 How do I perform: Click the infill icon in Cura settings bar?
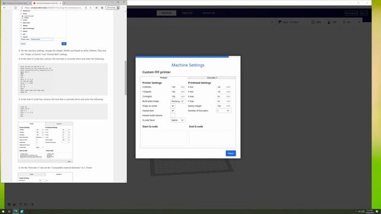coord(313,22)
